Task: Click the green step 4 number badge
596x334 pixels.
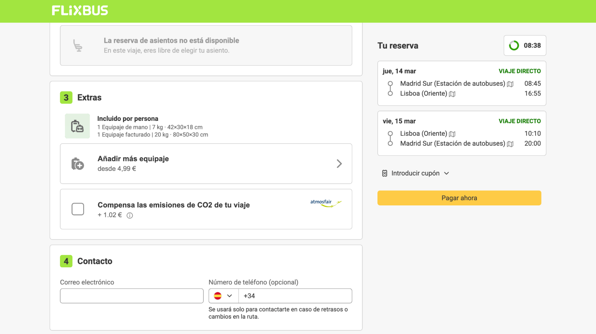Action: 66,261
